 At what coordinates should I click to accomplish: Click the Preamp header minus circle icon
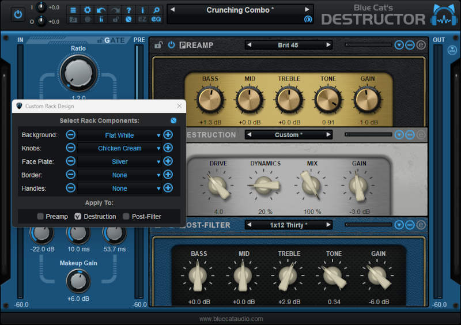coord(410,45)
